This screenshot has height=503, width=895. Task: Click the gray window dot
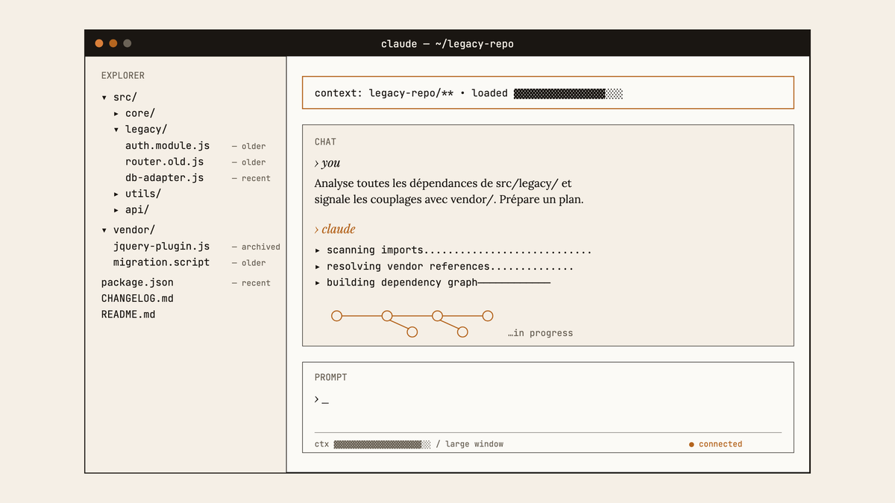128,43
